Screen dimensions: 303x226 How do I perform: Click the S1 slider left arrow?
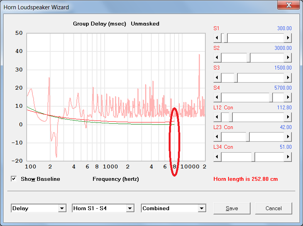(217, 38)
